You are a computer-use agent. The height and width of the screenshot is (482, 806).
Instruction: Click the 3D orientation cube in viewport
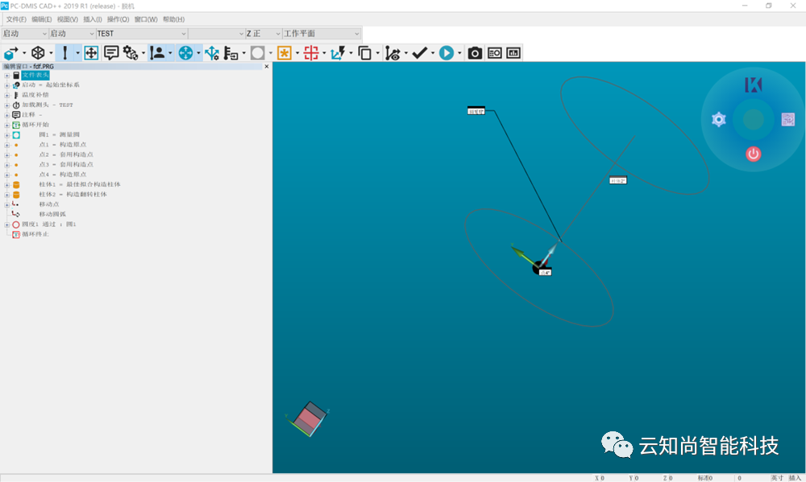[308, 418]
